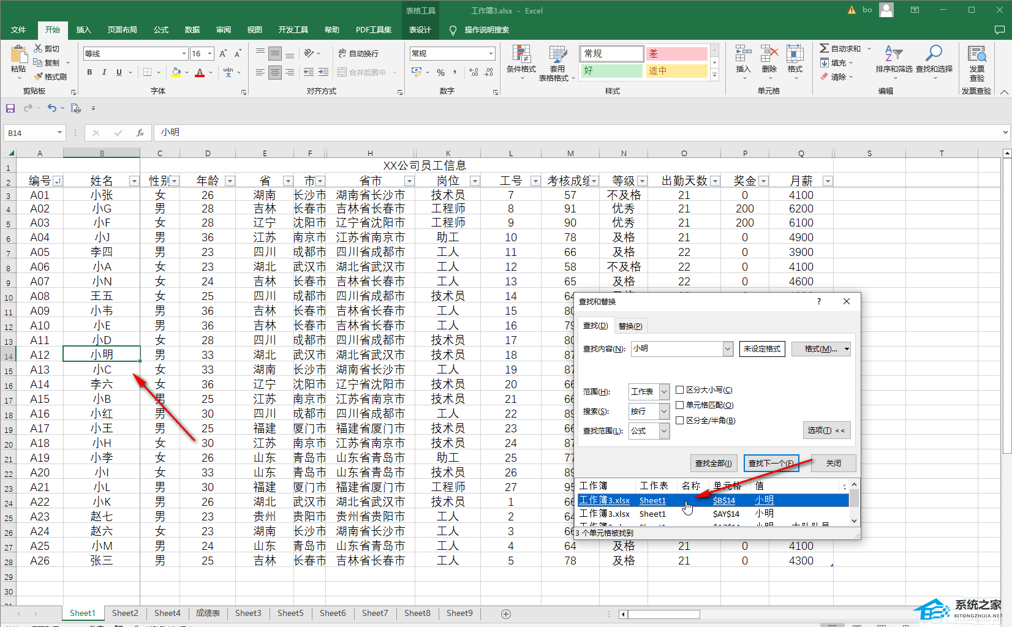Open the font size dropdown

click(x=210, y=54)
